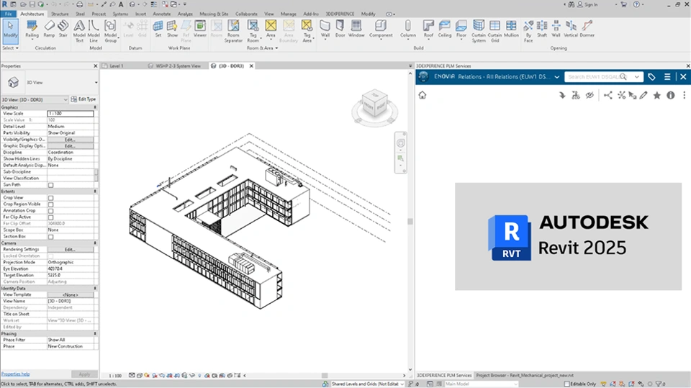
Task: Select the Railing tool
Action: [32, 29]
